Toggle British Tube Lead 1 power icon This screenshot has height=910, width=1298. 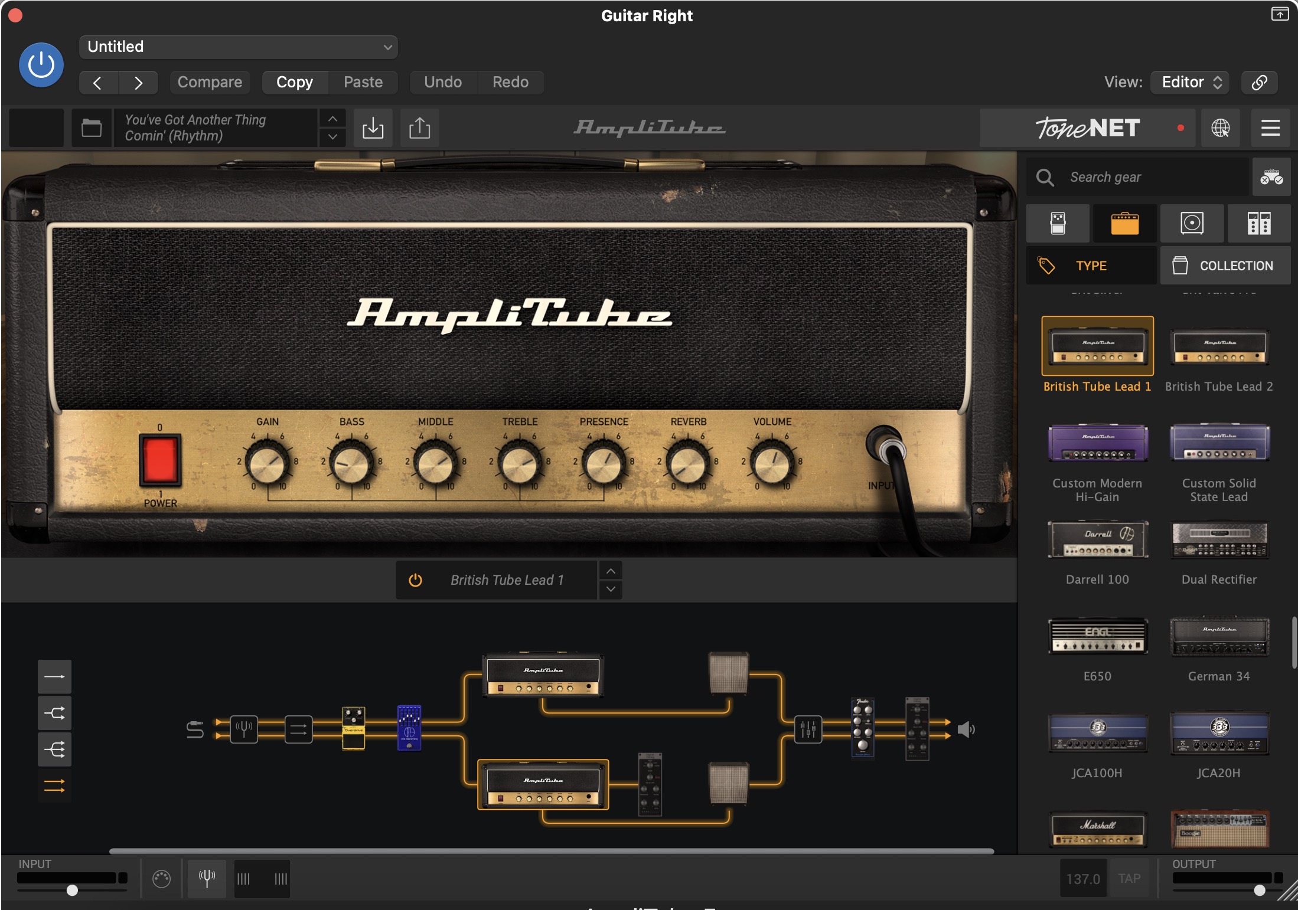[x=415, y=580]
